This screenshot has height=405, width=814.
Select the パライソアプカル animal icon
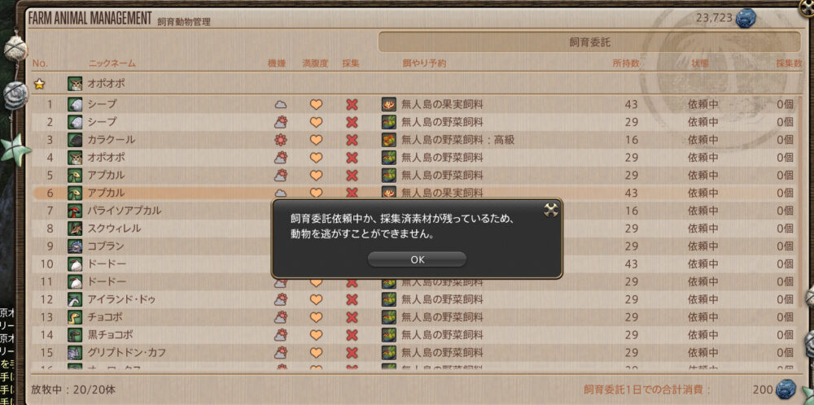(75, 211)
